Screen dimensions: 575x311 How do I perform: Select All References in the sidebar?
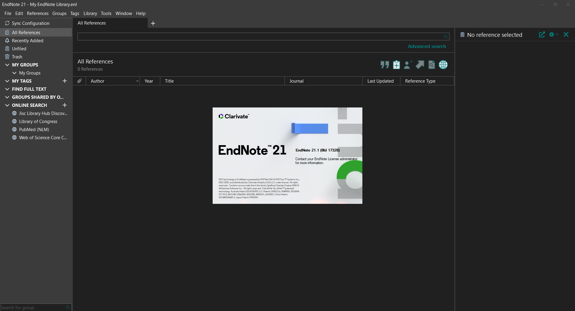click(36, 33)
